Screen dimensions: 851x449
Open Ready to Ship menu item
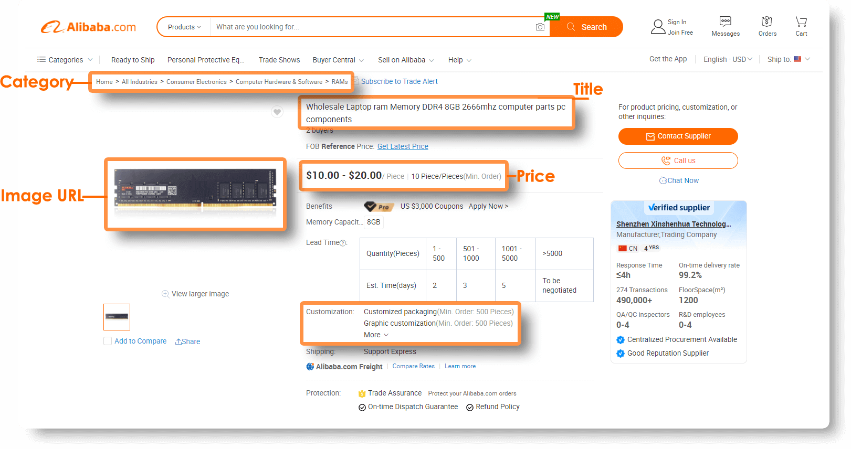click(x=133, y=60)
